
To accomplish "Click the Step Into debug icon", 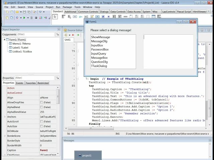I will (45, 18).
